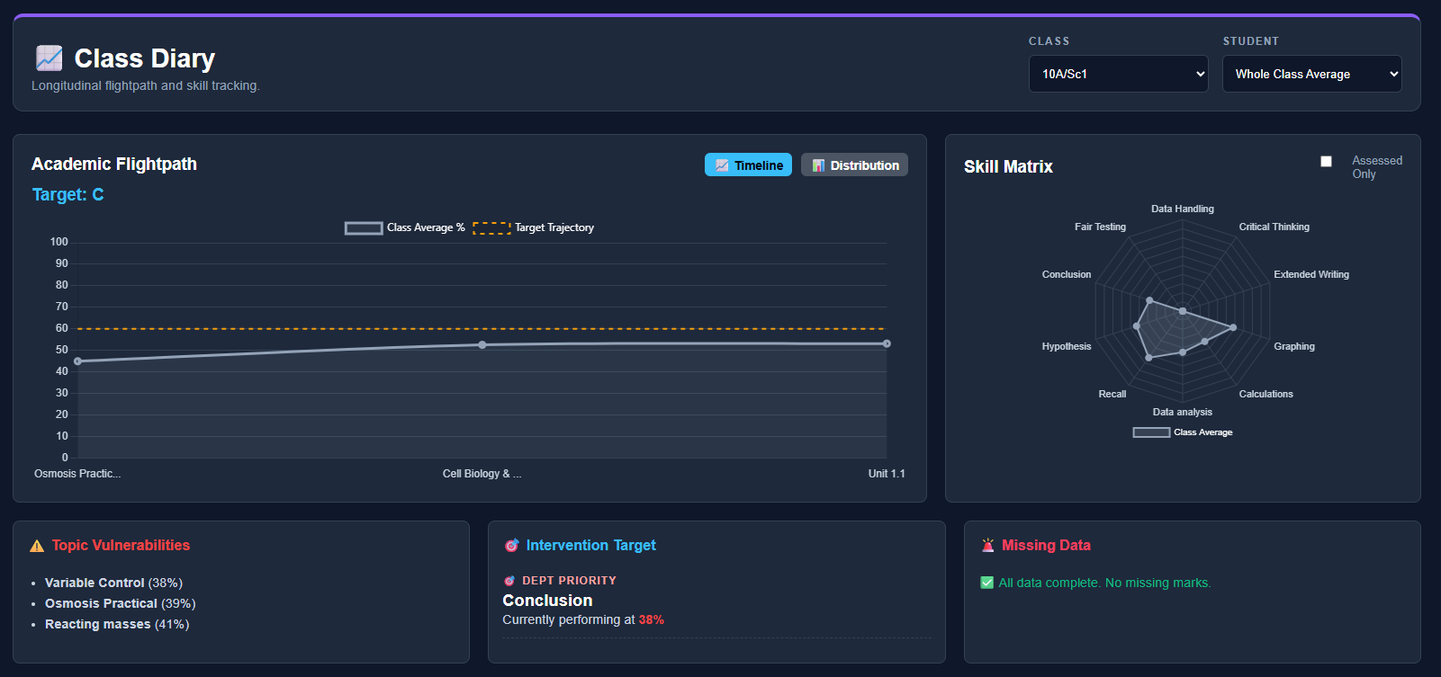The image size is (1441, 677).
Task: Select the Cell Biology data point on the flightpath
Action: pos(482,345)
